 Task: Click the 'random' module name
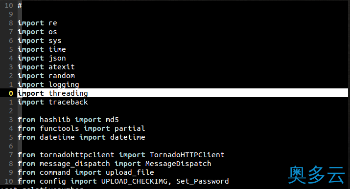[62, 76]
